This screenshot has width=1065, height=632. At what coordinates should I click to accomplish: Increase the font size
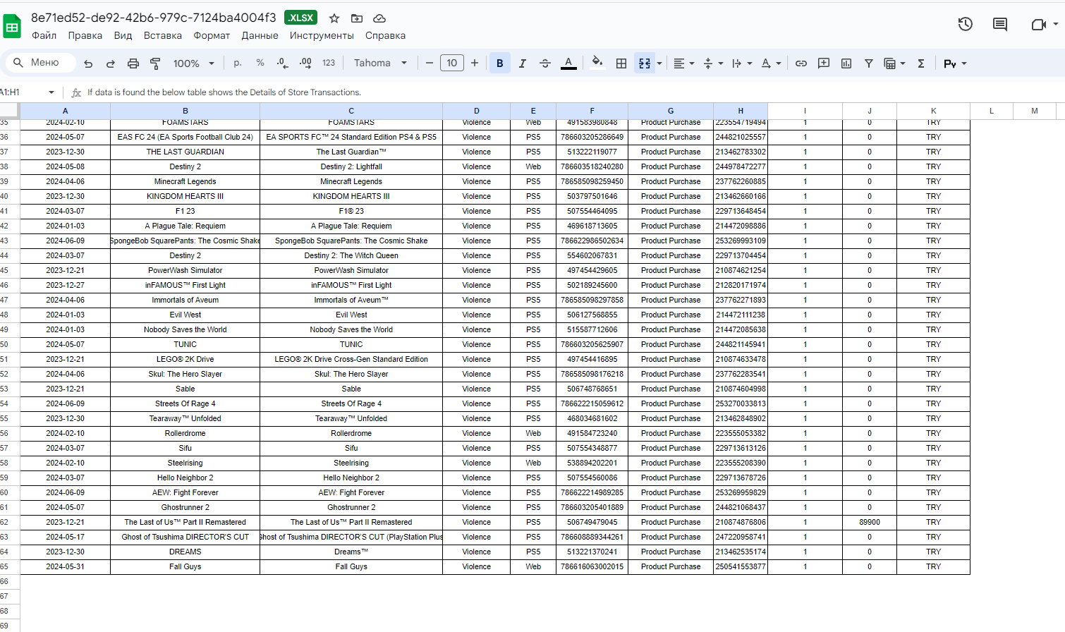click(x=475, y=63)
